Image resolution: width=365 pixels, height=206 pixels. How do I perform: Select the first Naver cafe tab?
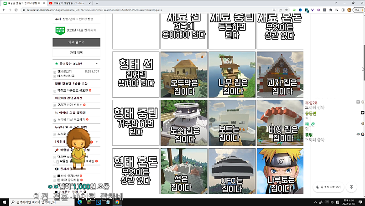click(x=23, y=3)
